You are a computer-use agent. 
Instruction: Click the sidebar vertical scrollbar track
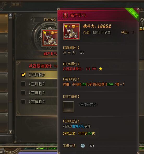pyautogui.click(x=10, y=74)
